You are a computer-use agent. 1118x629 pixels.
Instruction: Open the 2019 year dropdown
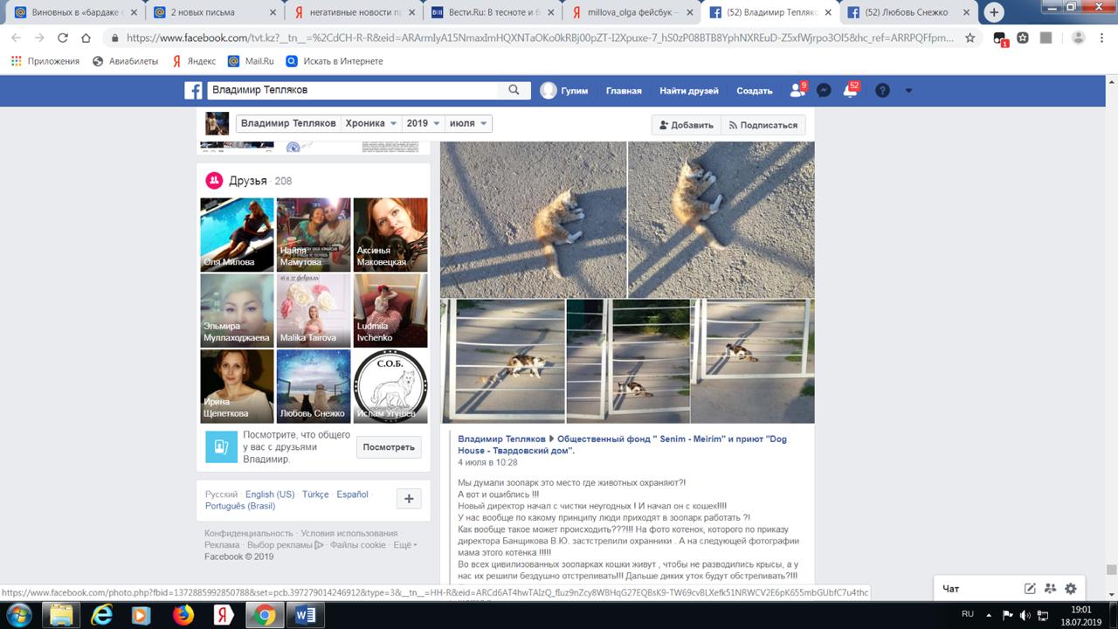[x=423, y=123]
